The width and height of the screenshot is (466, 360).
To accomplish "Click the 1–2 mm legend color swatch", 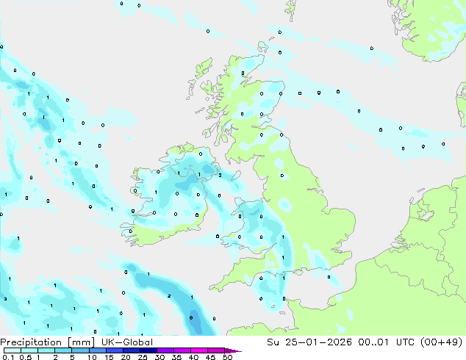I will coord(46,350).
